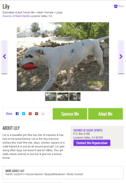Click the printer icon

tap(116, 6)
